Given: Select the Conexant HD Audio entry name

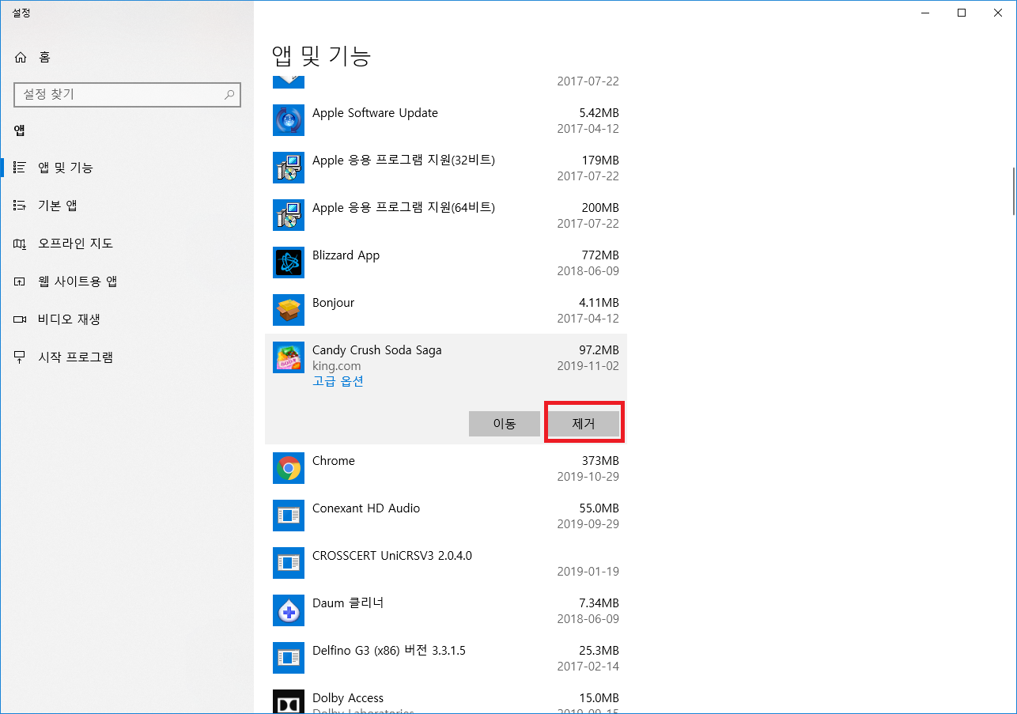Looking at the screenshot, I should pos(366,508).
